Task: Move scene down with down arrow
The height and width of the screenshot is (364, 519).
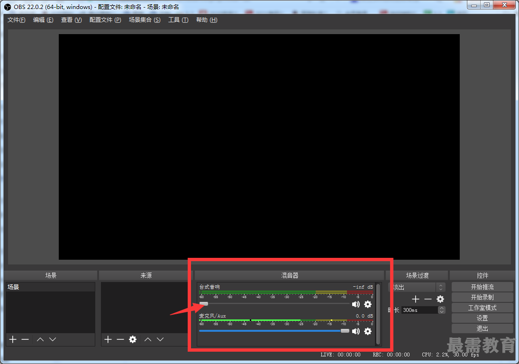Action: tap(53, 339)
